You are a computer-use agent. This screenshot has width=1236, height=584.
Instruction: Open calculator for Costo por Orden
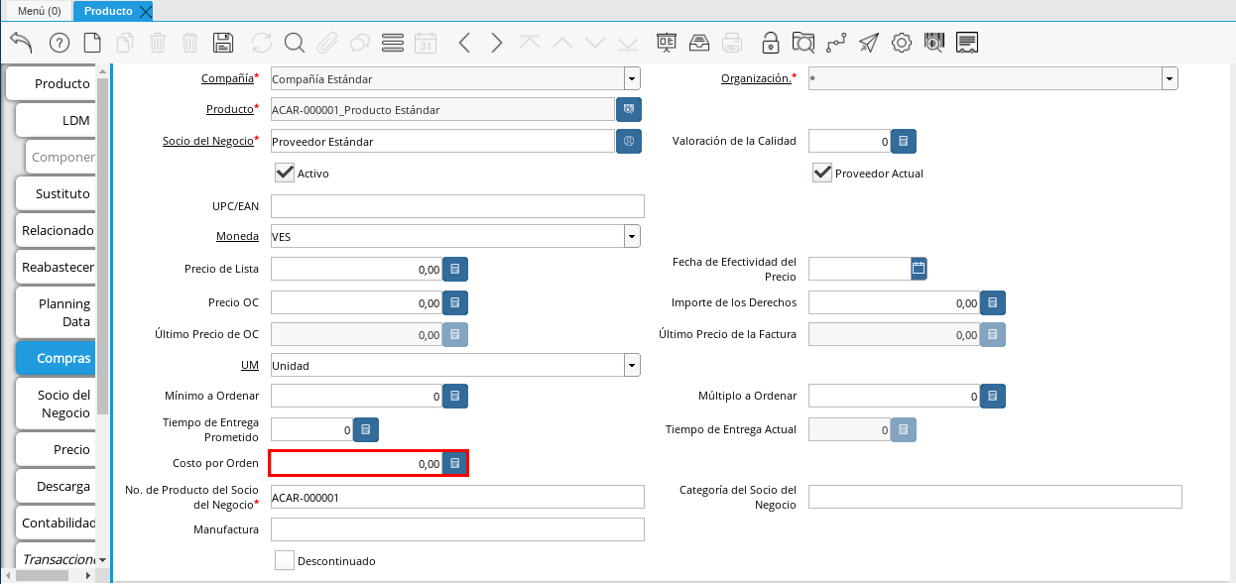[454, 463]
